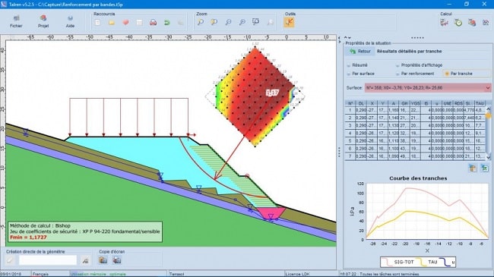This screenshot has height=277, width=494.
Task: Click the red car shortcut icon
Action: click(153, 22)
